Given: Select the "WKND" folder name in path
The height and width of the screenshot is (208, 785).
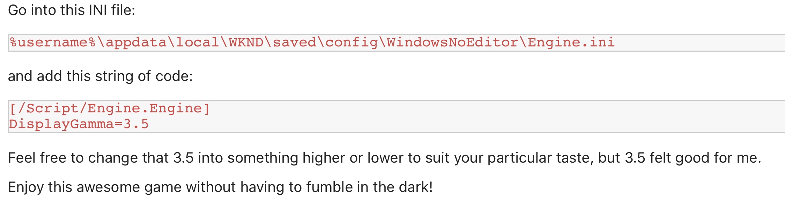Looking at the screenshot, I should coord(246,43).
